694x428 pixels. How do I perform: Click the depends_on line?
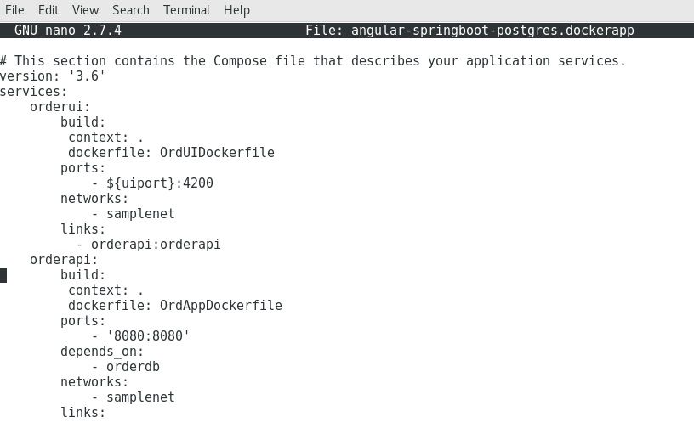click(x=102, y=352)
